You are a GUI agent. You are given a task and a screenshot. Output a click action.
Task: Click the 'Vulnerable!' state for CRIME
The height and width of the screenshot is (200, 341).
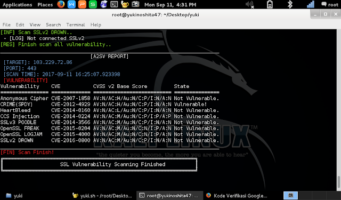click(190, 104)
